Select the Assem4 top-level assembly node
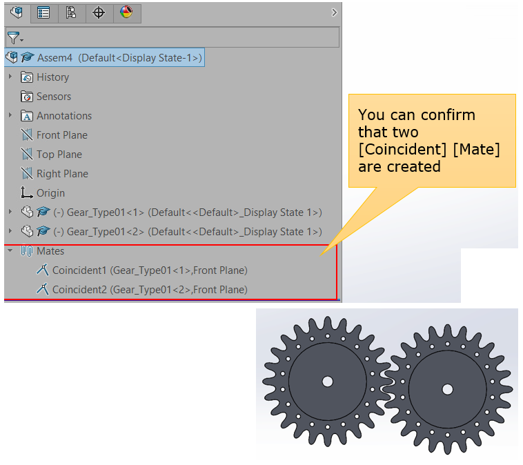Image resolution: width=523 pixels, height=465 pixels. [x=104, y=57]
